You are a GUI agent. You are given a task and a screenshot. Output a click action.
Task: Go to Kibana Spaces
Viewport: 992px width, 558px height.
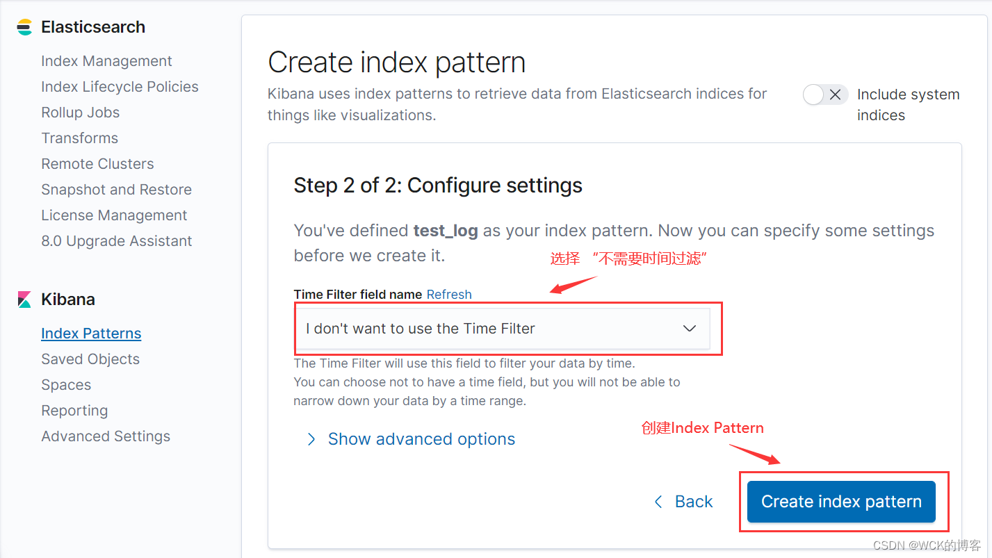(x=66, y=385)
